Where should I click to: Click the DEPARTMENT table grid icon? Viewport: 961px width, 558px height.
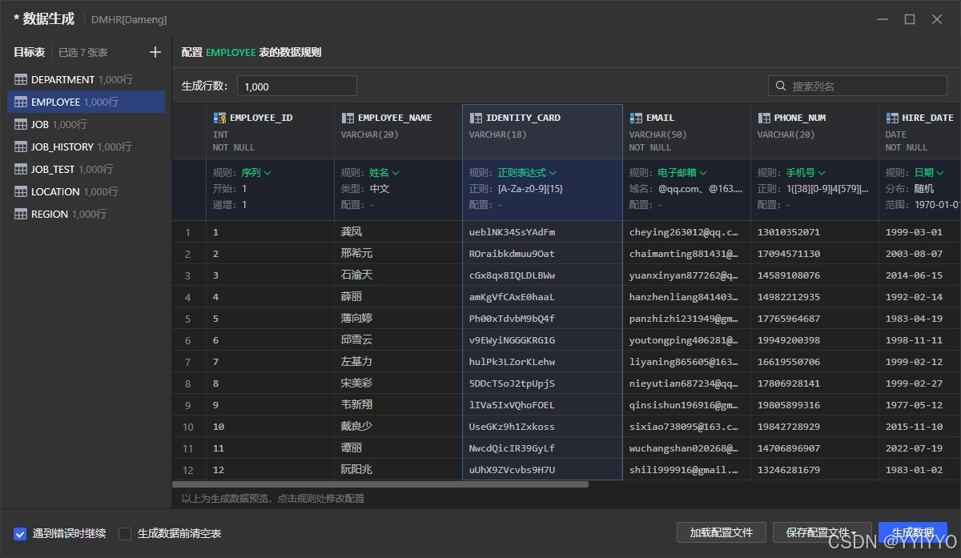pos(19,79)
